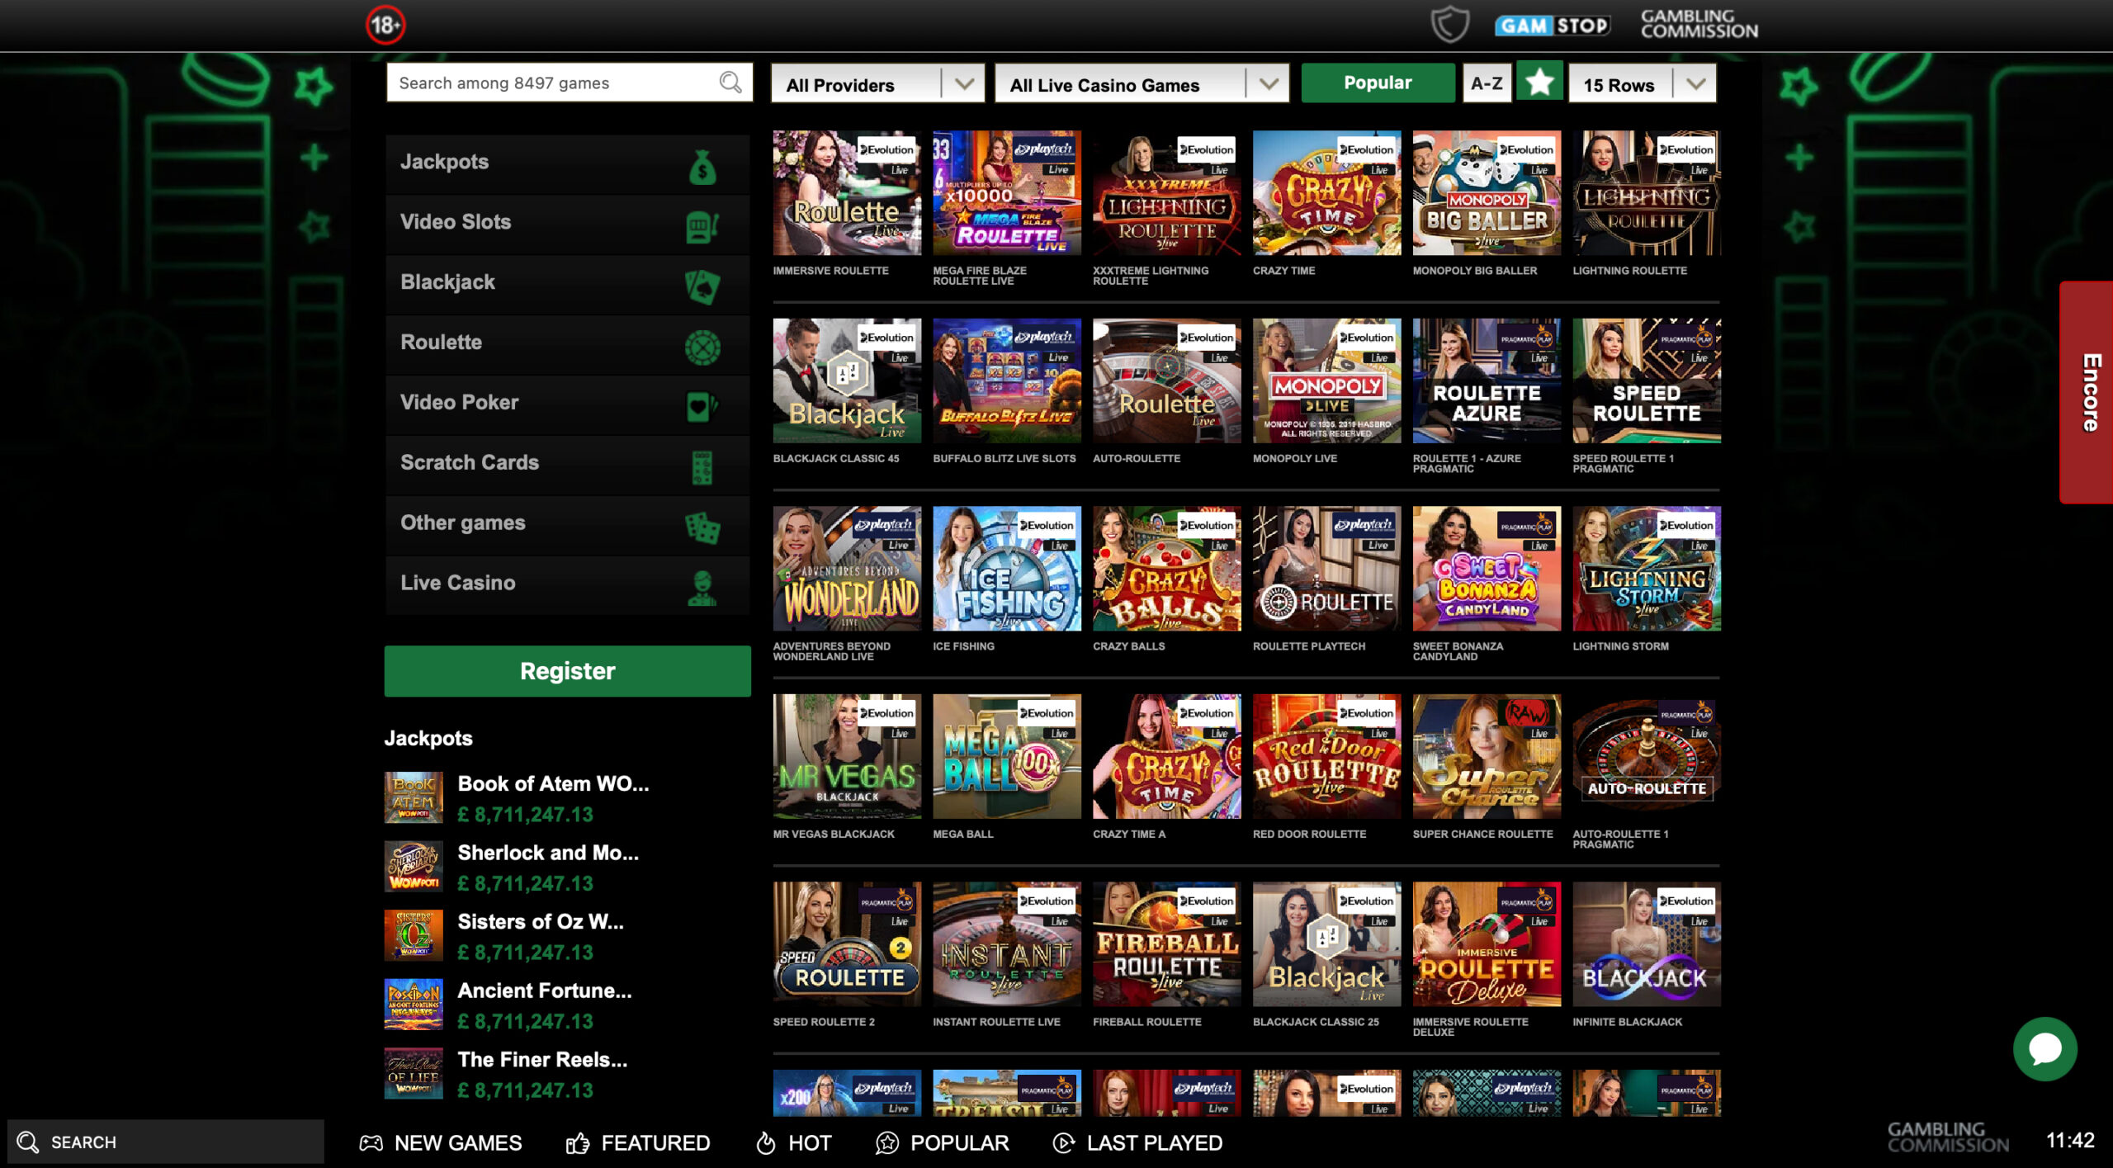Image resolution: width=2113 pixels, height=1168 pixels.
Task: Click the footer Gambling Commission logo
Action: (x=1948, y=1137)
